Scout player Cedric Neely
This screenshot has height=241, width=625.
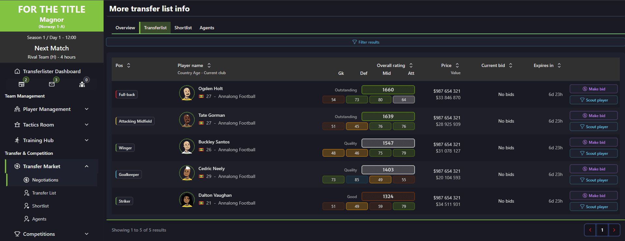click(593, 180)
